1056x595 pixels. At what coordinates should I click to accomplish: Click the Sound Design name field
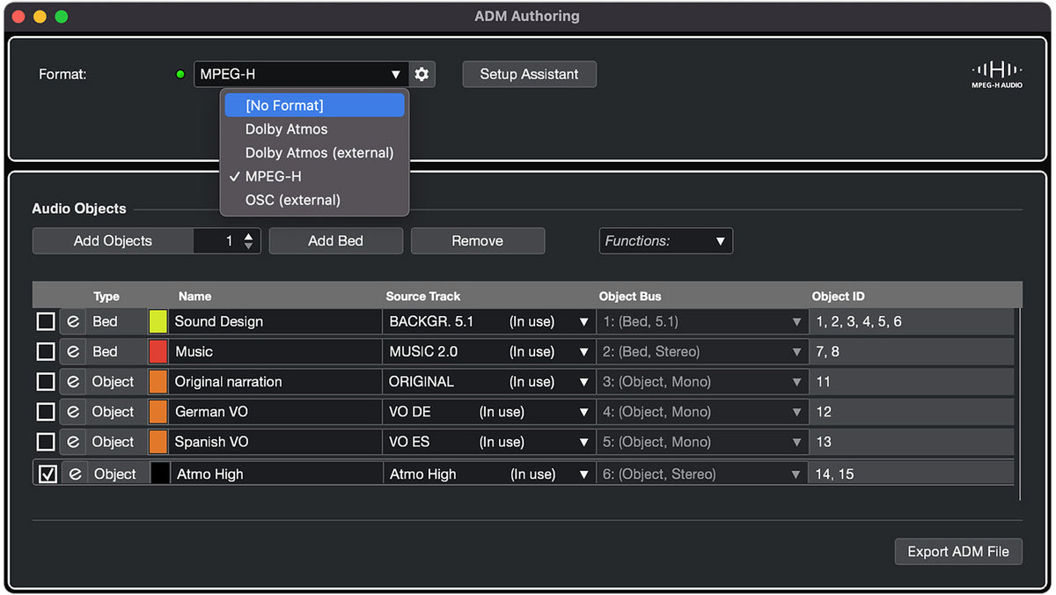tap(275, 322)
